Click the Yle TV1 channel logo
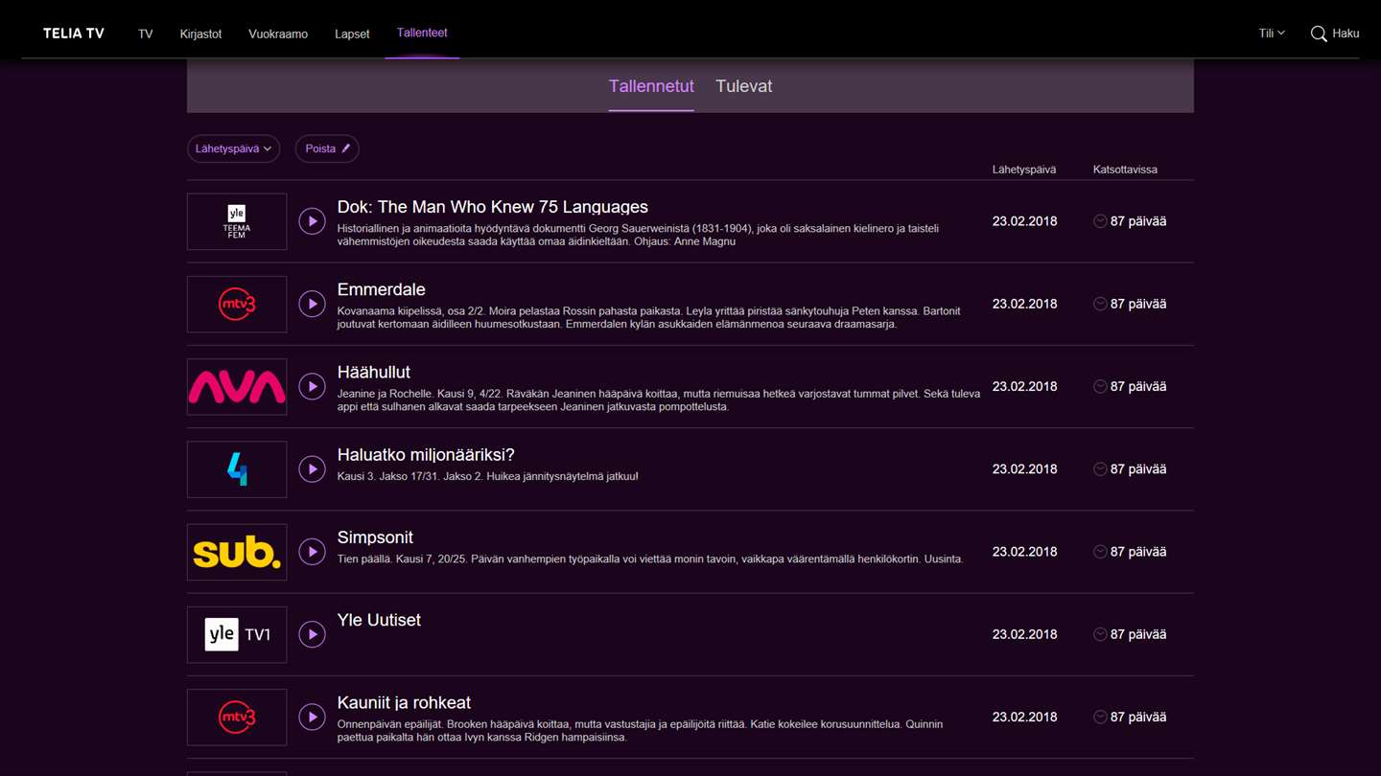The image size is (1381, 776). click(237, 634)
